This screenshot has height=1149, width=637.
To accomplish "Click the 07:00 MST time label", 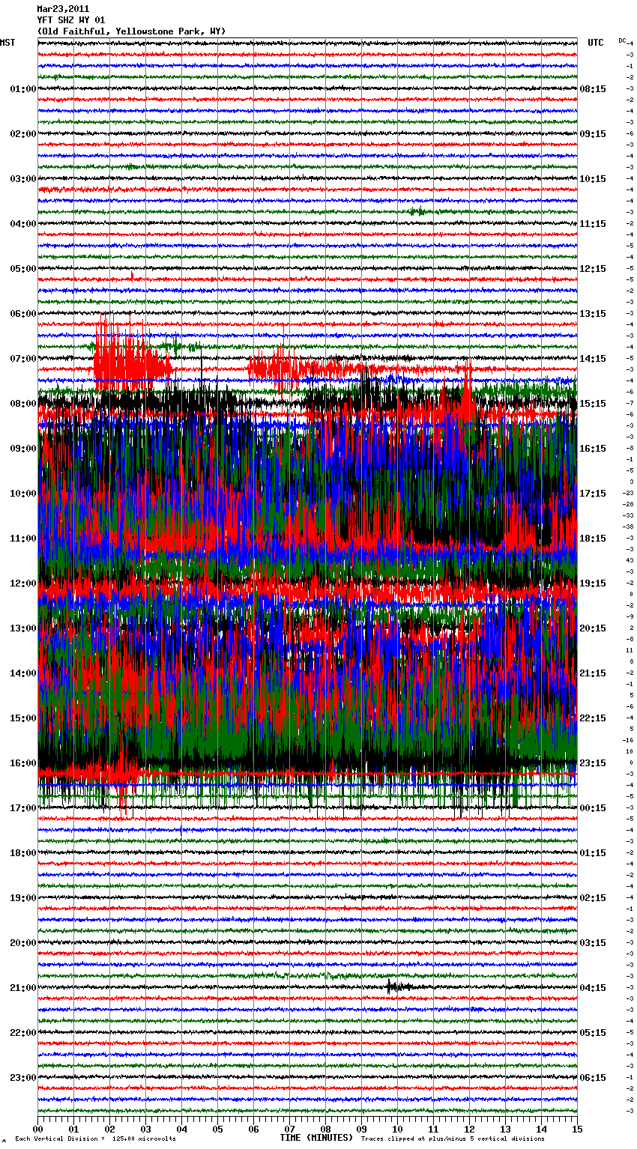I will click(x=23, y=359).
